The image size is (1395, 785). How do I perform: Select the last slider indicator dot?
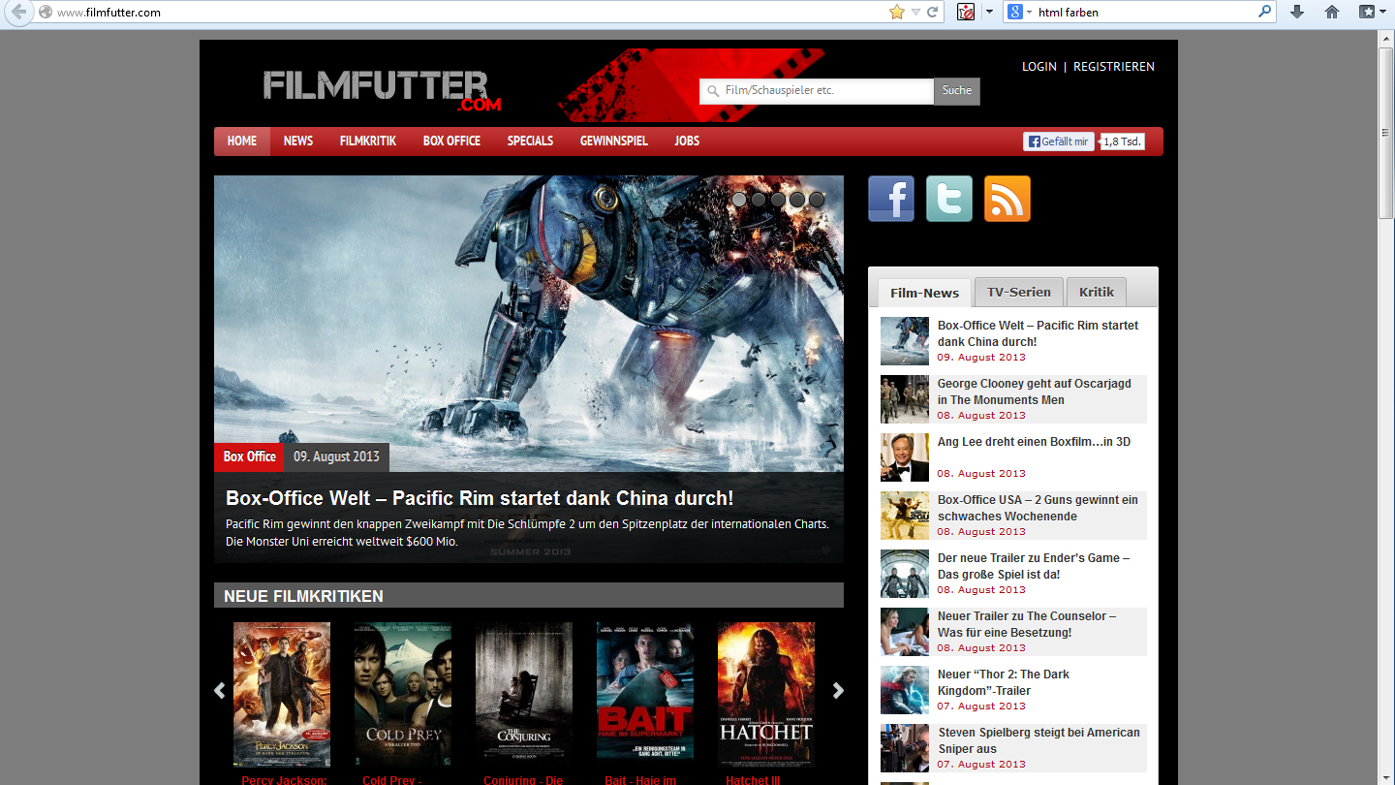(x=817, y=200)
